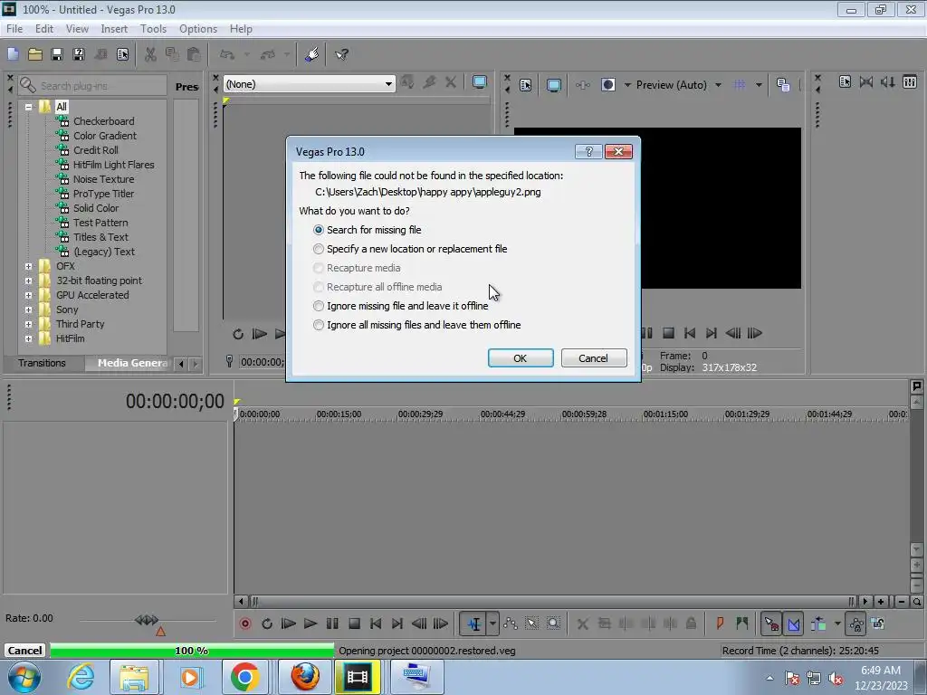This screenshot has width=927, height=695.
Task: Click the Save disk toolbar icon
Action: (57, 54)
